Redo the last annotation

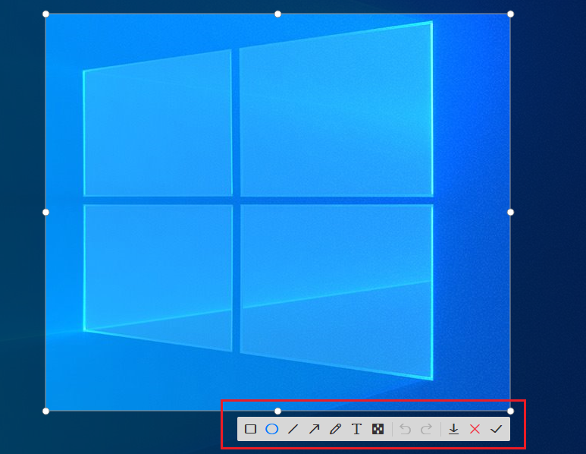pyautogui.click(x=426, y=429)
